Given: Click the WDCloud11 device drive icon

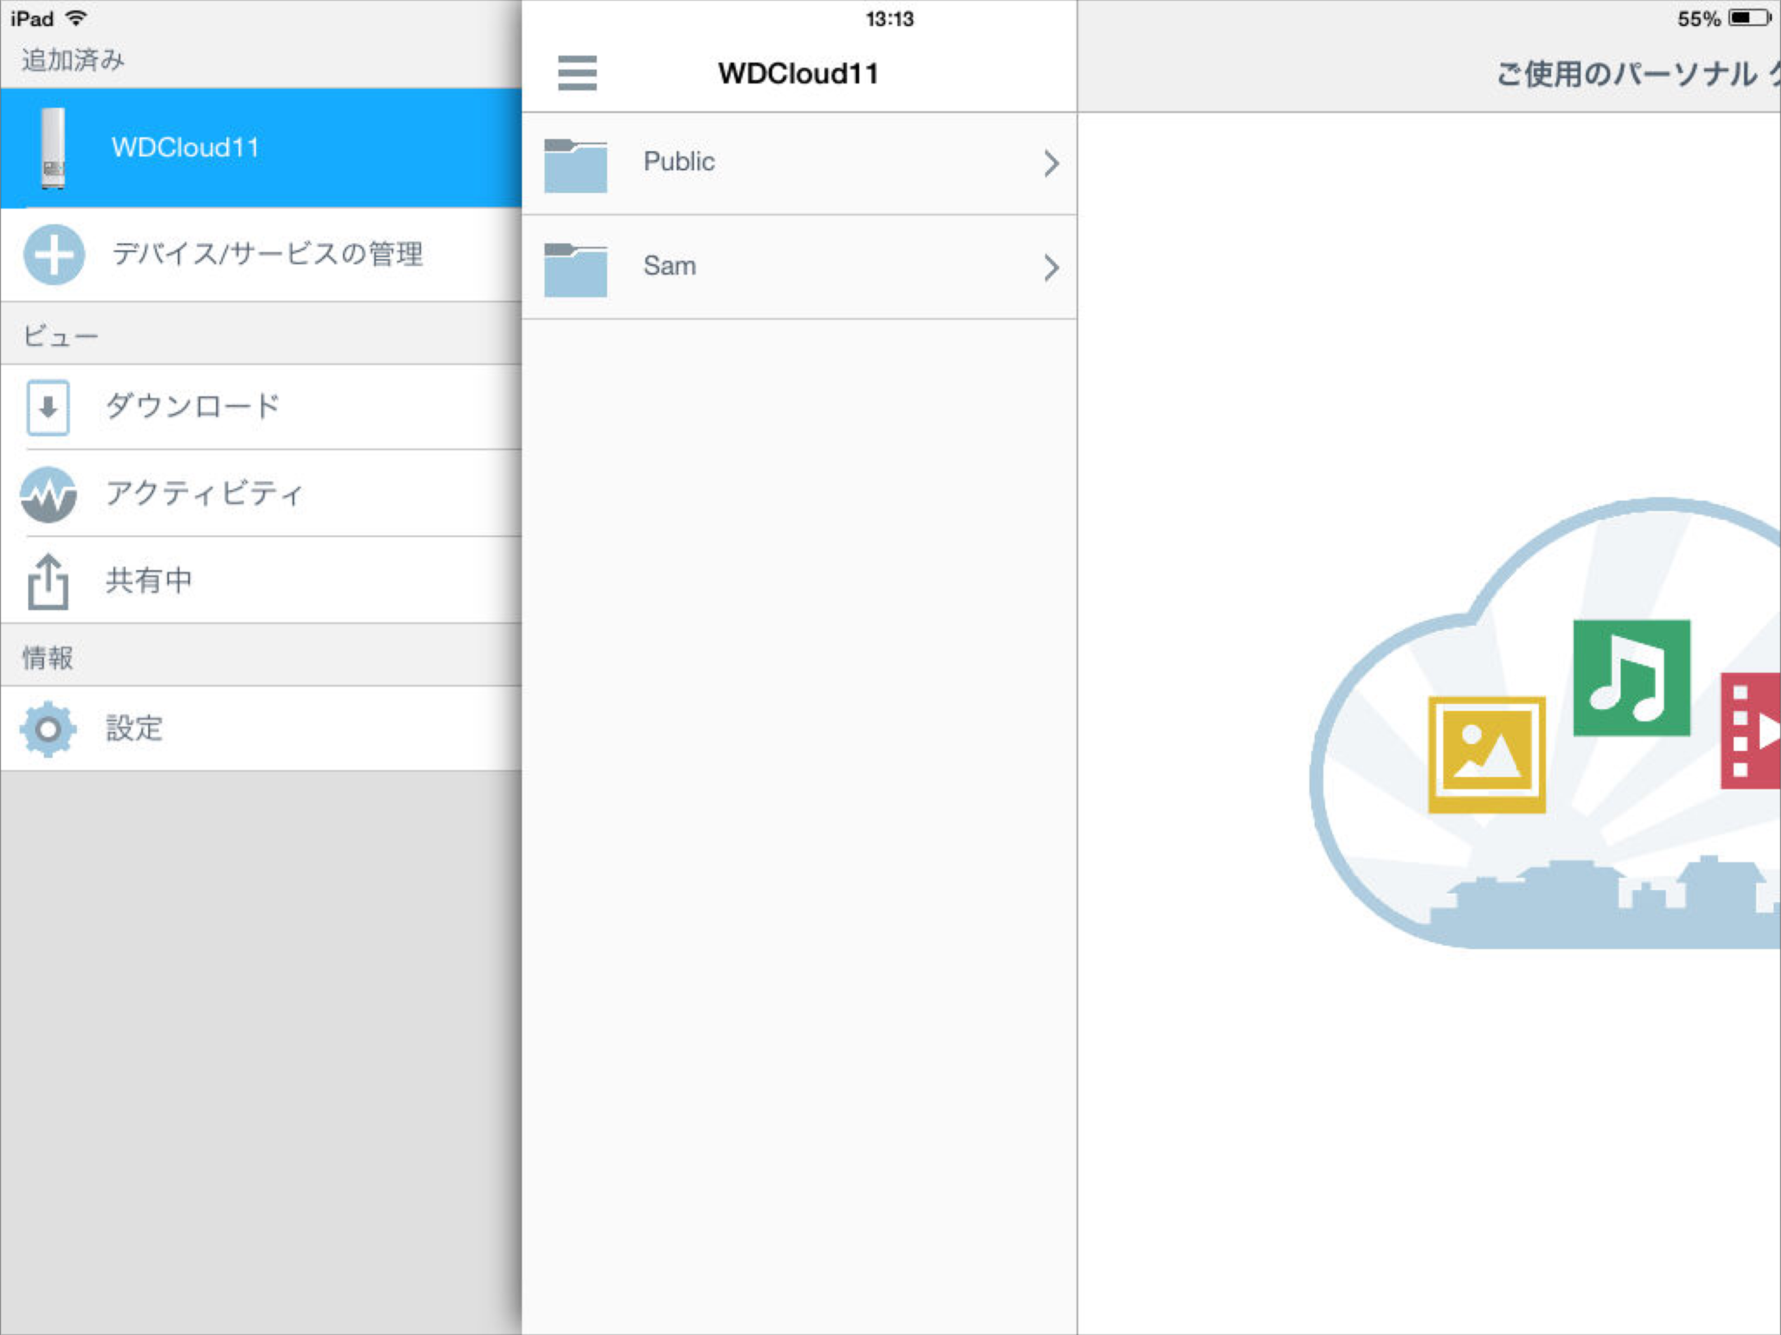Looking at the screenshot, I should 53,148.
